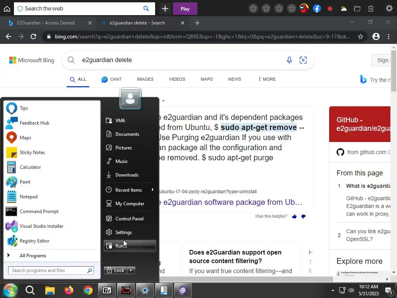The height and width of the screenshot is (298, 397).
Task: Open VM6 user folder
Action: (129, 120)
